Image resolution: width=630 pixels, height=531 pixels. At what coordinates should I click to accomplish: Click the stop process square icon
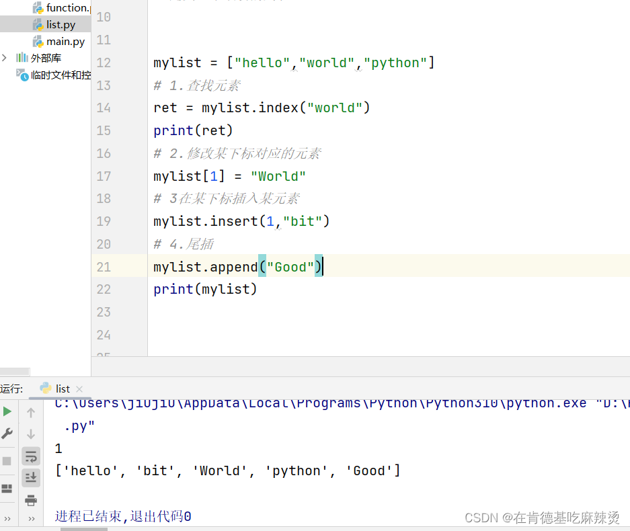coord(7,460)
